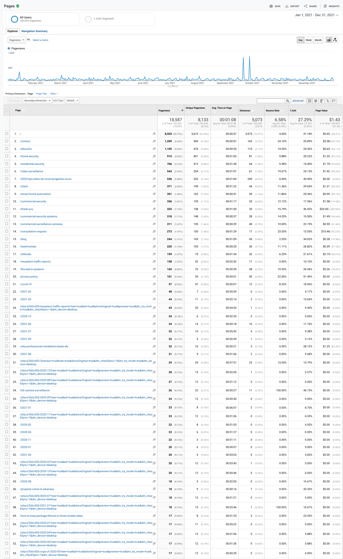The image size is (343, 559).
Task: Check the box for /residential-security row
Action: [7, 163]
